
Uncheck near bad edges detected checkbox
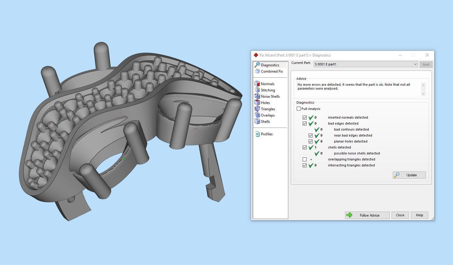[310, 135]
